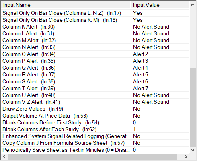197x161 pixels.
Task: Toggle Output Volume At Price Data value
Action: pos(160,116)
